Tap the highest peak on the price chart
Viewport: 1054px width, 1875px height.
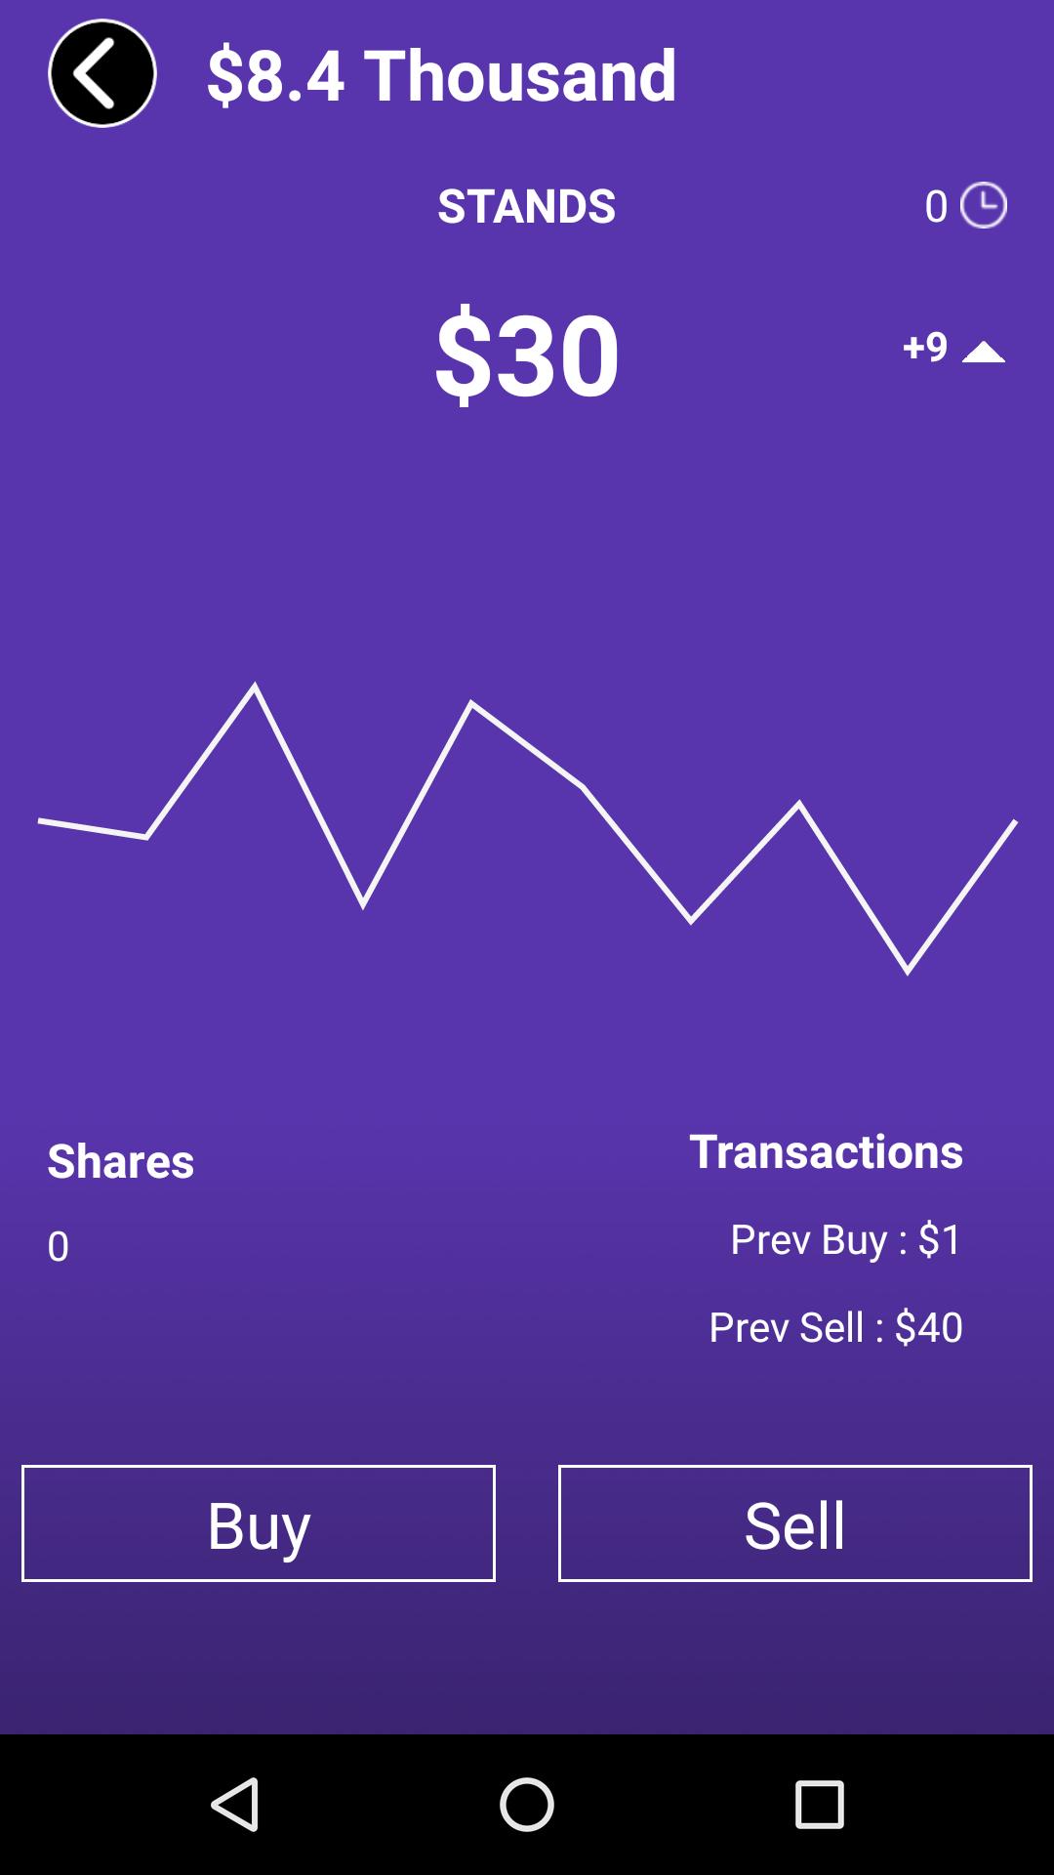(x=255, y=687)
